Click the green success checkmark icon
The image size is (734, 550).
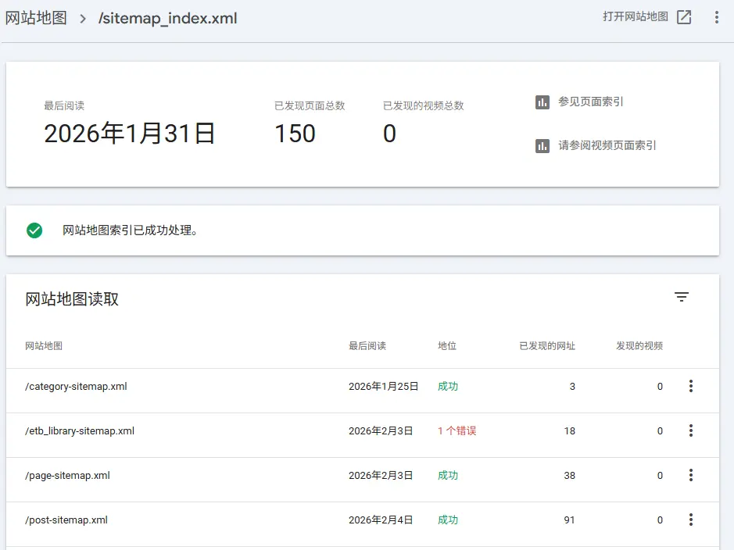(x=34, y=230)
